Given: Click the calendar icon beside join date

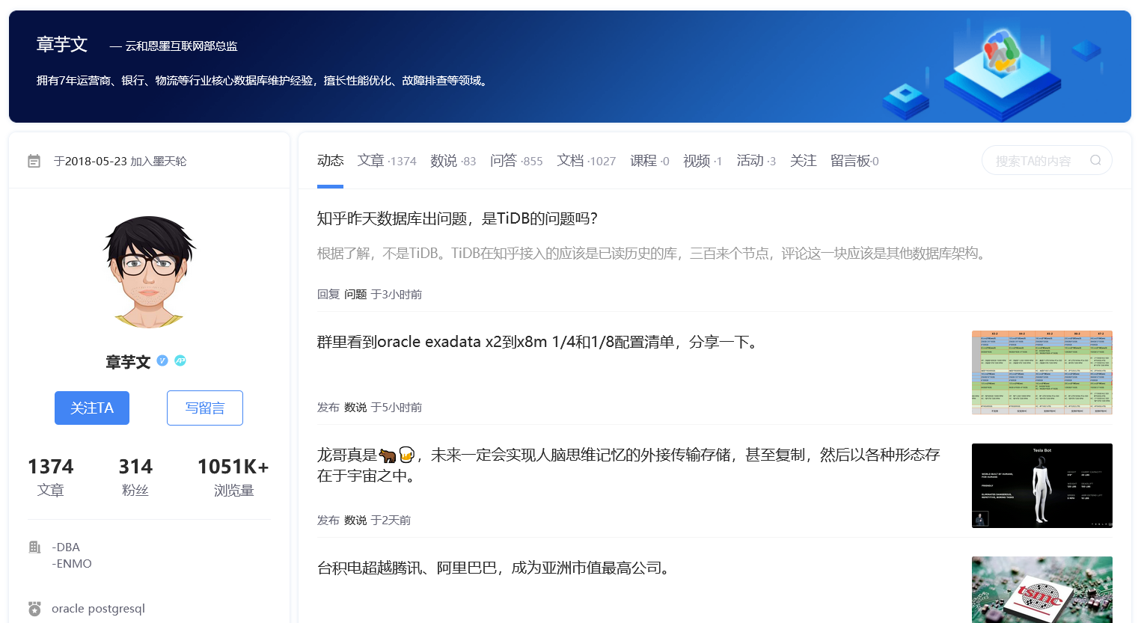Looking at the screenshot, I should pyautogui.click(x=34, y=161).
